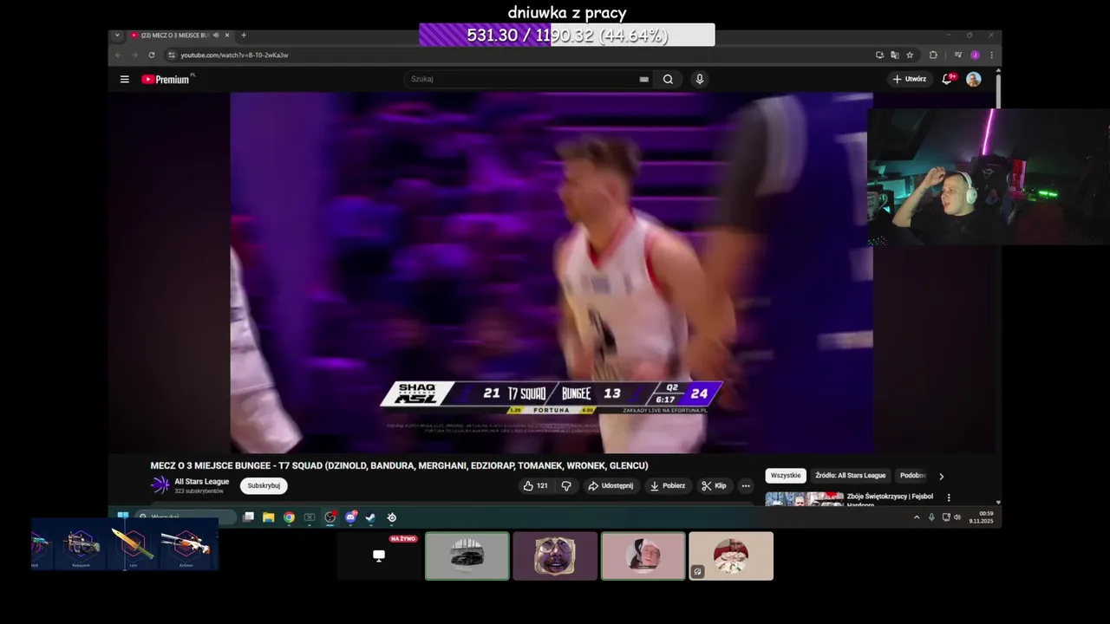Select the Wszystkie filter chip

click(786, 476)
